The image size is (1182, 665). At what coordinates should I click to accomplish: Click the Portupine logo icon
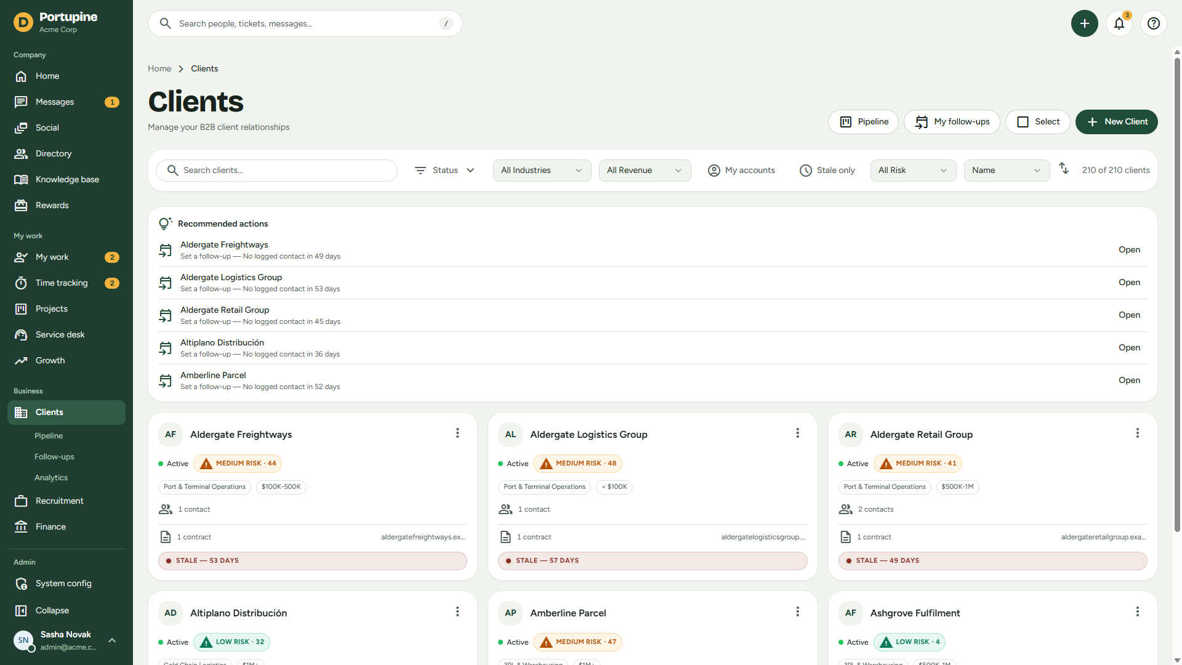[x=23, y=23]
